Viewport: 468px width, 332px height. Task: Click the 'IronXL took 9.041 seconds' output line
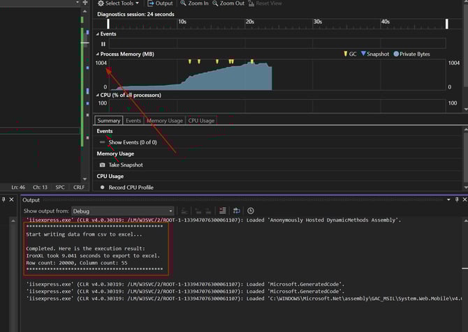click(93, 256)
